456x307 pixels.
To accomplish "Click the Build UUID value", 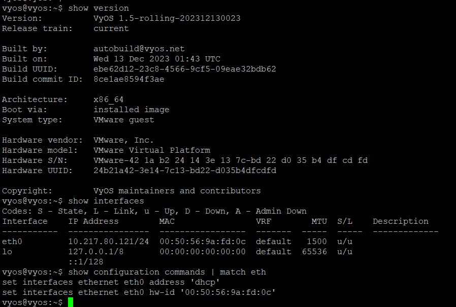I will (184, 69).
